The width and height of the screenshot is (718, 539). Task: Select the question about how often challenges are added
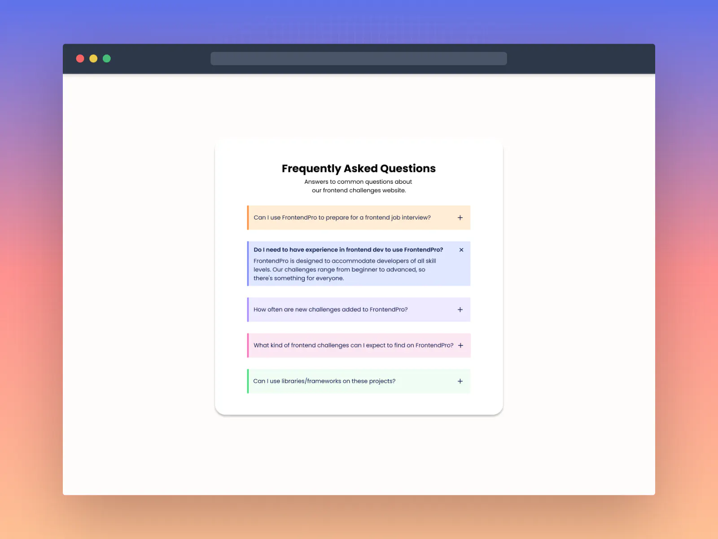coord(330,309)
